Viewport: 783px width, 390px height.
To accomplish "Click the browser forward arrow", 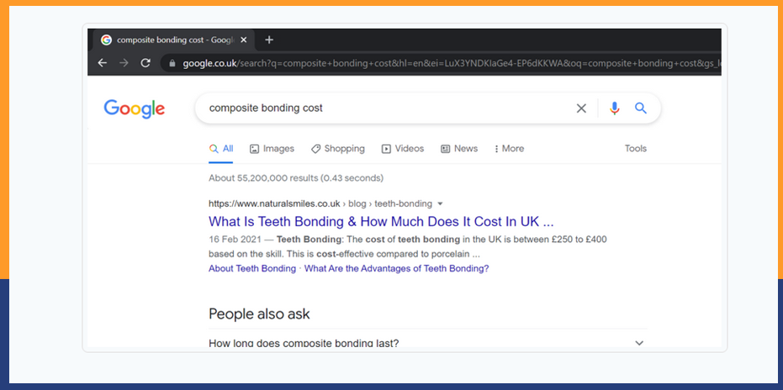I will tap(124, 63).
